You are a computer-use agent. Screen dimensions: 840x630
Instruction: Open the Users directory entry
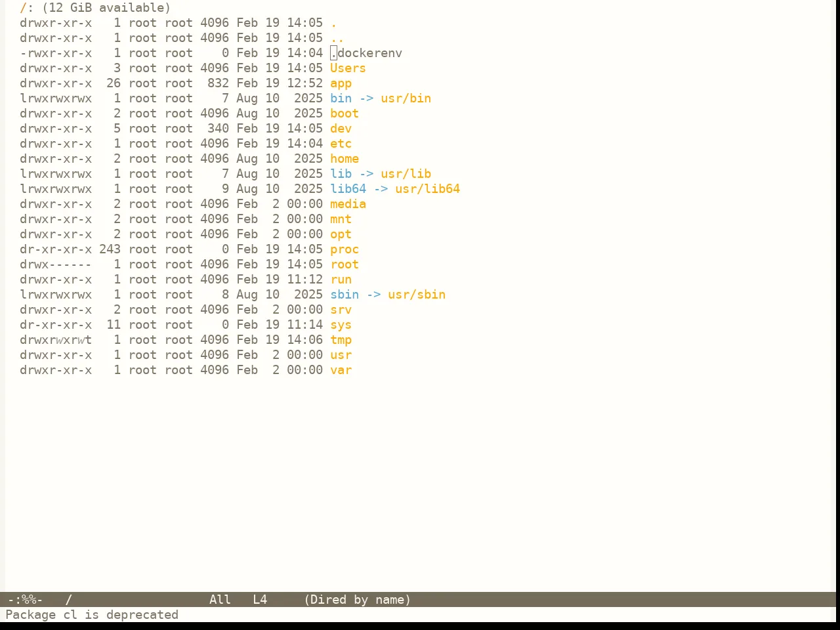click(348, 68)
